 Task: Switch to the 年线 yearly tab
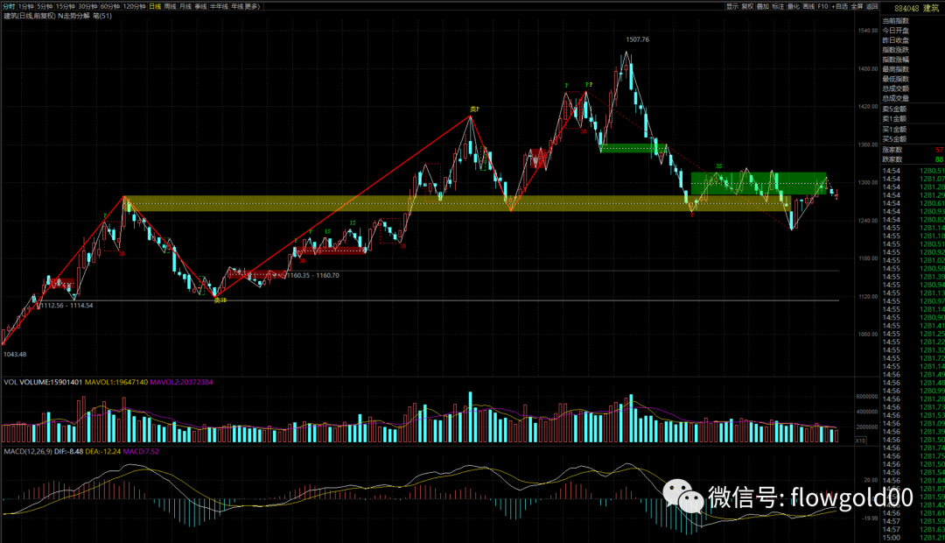pos(237,6)
